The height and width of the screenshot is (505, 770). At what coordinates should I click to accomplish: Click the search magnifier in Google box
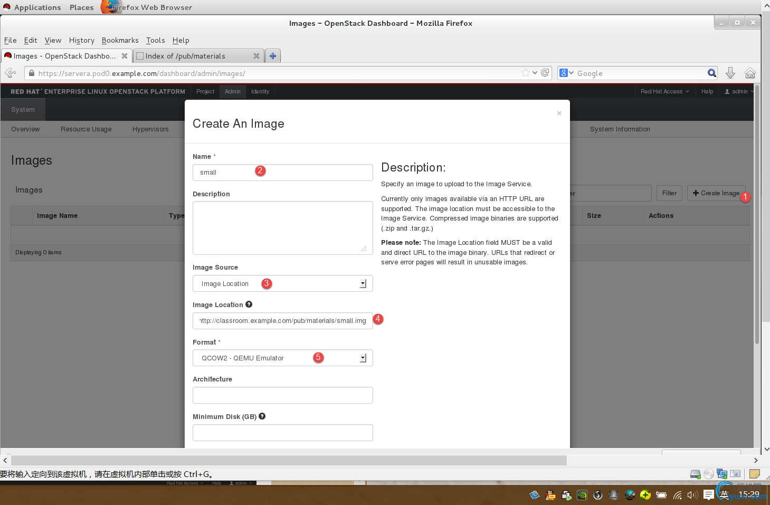pyautogui.click(x=712, y=73)
